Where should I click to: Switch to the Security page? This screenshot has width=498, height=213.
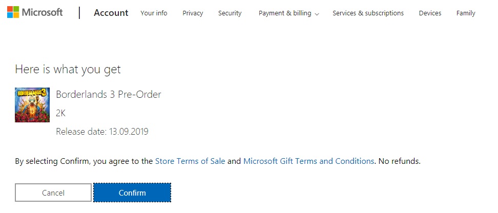tap(230, 13)
